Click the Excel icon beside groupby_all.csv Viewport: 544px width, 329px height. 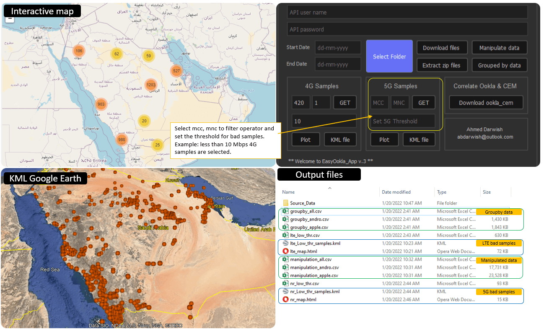(x=285, y=211)
